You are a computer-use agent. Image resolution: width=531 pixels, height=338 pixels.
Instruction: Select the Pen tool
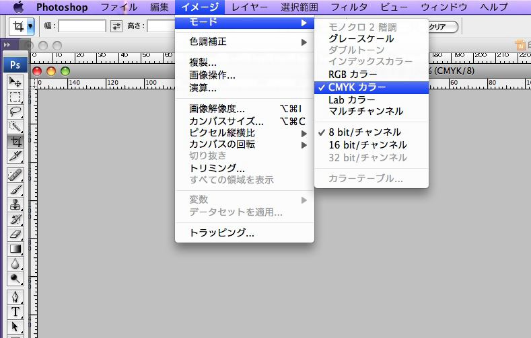pyautogui.click(x=15, y=297)
